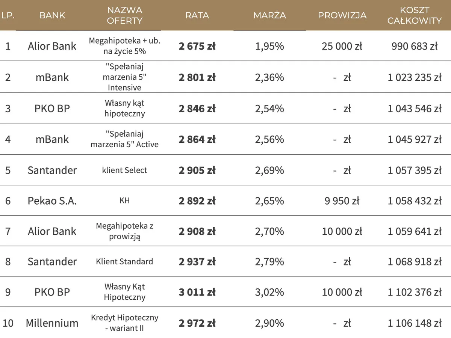Select the Millennium bank name

(52, 323)
